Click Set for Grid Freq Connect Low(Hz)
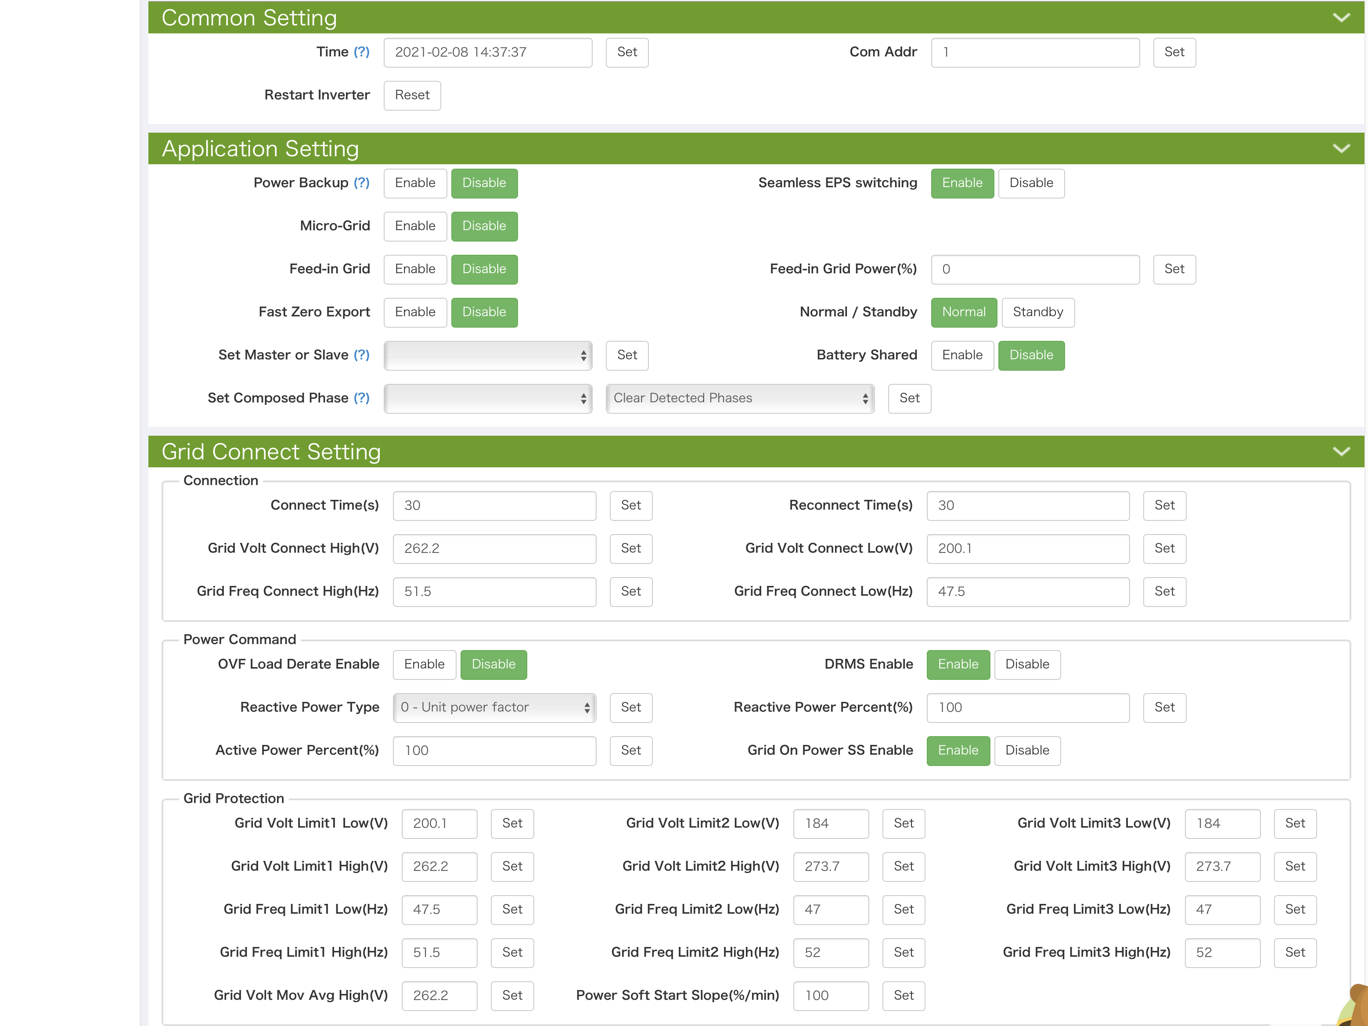Viewport: 1368px width, 1026px height. point(1165,592)
